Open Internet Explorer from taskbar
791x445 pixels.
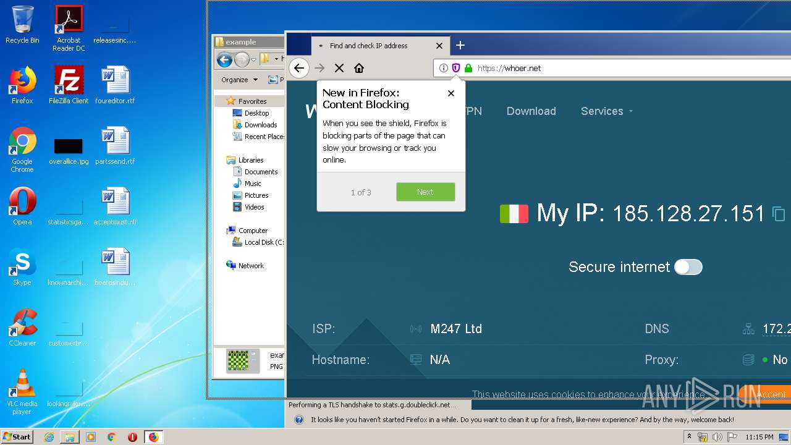49,437
